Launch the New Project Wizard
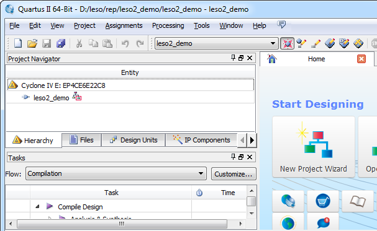The height and width of the screenshot is (231, 377). 314,147
